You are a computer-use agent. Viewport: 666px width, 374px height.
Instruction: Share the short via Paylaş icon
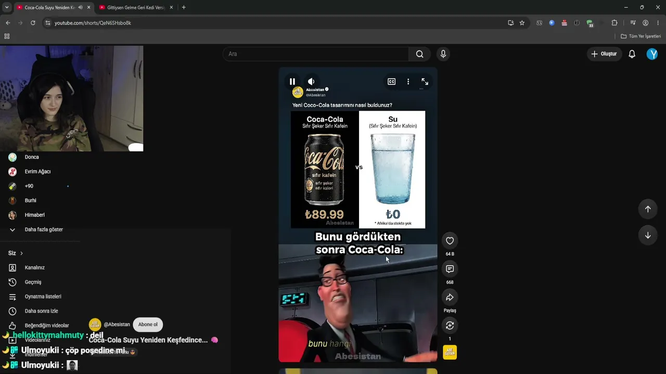click(450, 297)
